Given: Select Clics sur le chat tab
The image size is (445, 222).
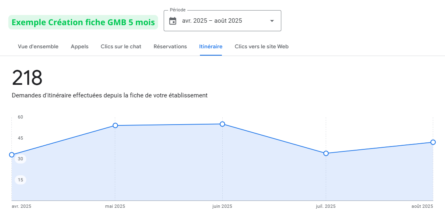Looking at the screenshot, I should [121, 47].
